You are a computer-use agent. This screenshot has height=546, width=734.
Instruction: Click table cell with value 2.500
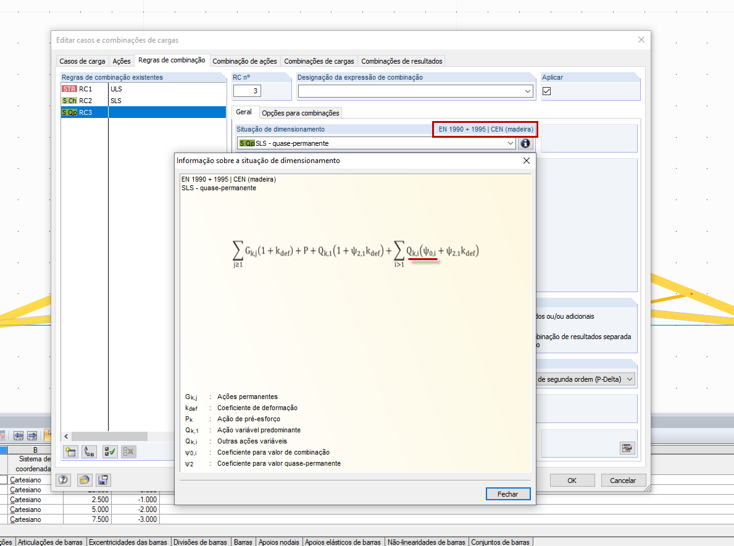87,500
